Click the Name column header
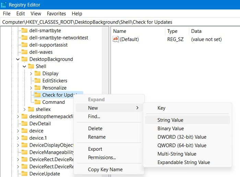Image resolution: width=240 pixels, height=177 pixels. pos(138,31)
